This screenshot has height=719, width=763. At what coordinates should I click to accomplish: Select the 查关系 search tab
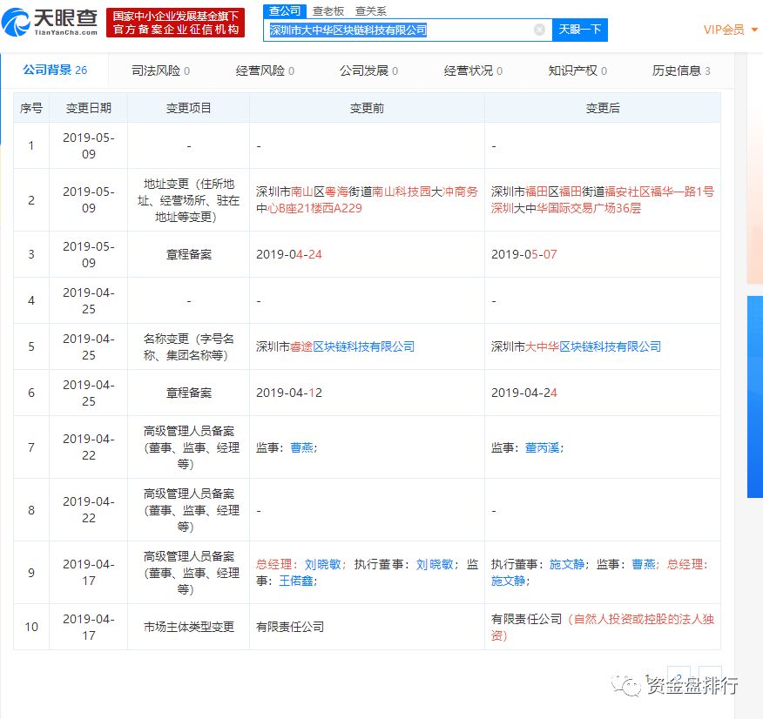[371, 10]
